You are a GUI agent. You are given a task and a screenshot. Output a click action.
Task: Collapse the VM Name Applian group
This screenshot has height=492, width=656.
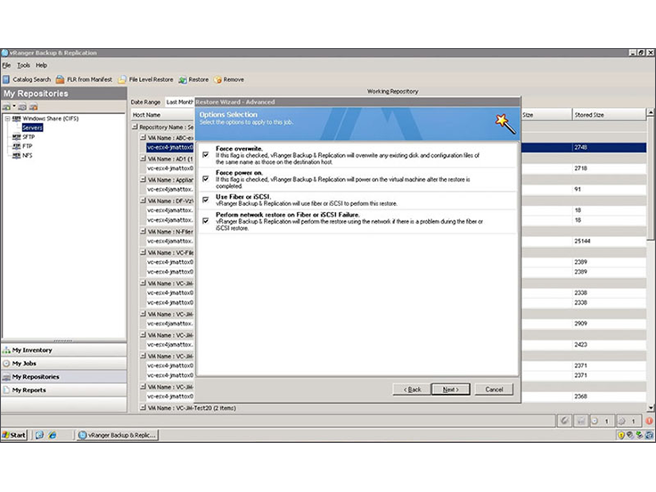point(143,179)
